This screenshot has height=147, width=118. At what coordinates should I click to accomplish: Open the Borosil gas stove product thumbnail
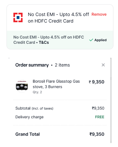click(22, 86)
